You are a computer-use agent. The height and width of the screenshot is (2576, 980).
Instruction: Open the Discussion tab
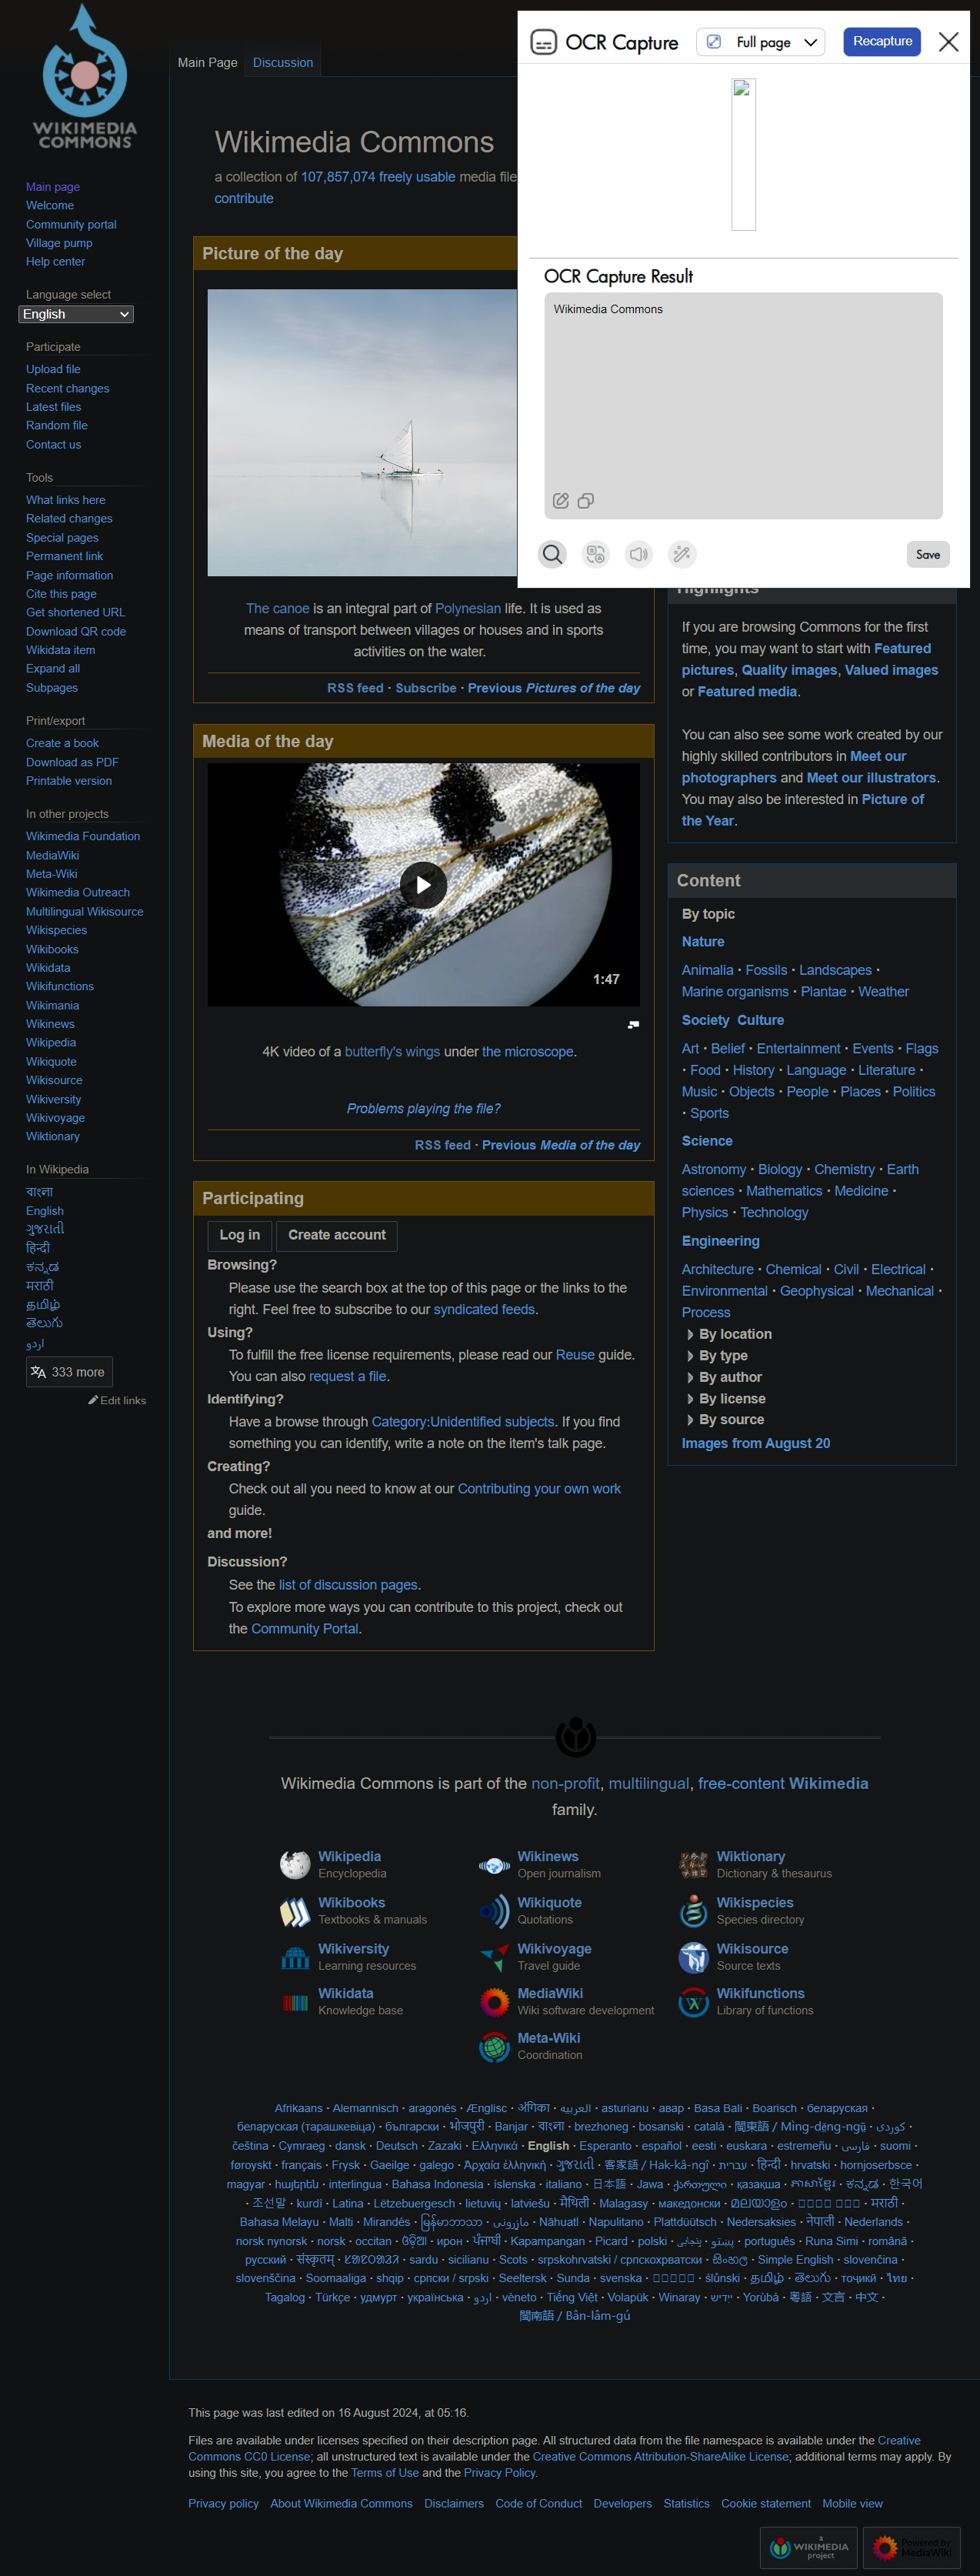[x=283, y=62]
